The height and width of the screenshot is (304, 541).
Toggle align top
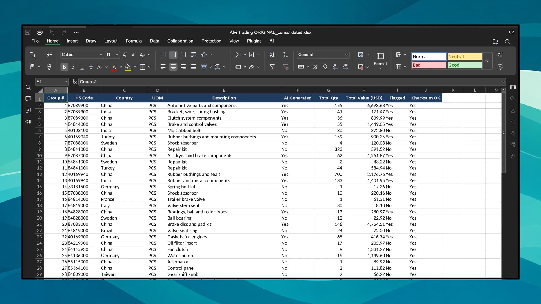[163, 55]
